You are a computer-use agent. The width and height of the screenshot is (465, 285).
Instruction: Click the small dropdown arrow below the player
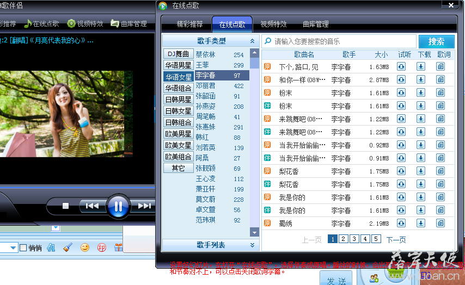[x=56, y=227]
